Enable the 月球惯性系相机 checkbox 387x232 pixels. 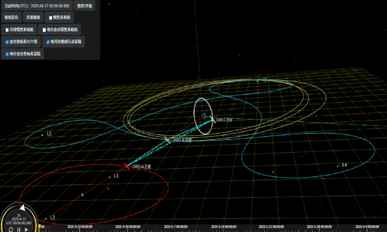coord(7,30)
